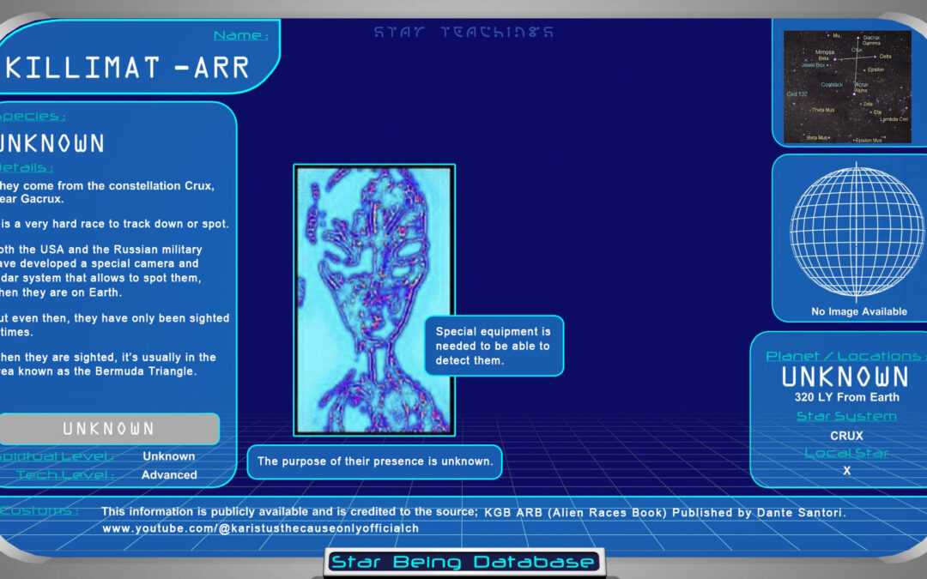
Task: Click the Species heading label
Action: pos(33,116)
